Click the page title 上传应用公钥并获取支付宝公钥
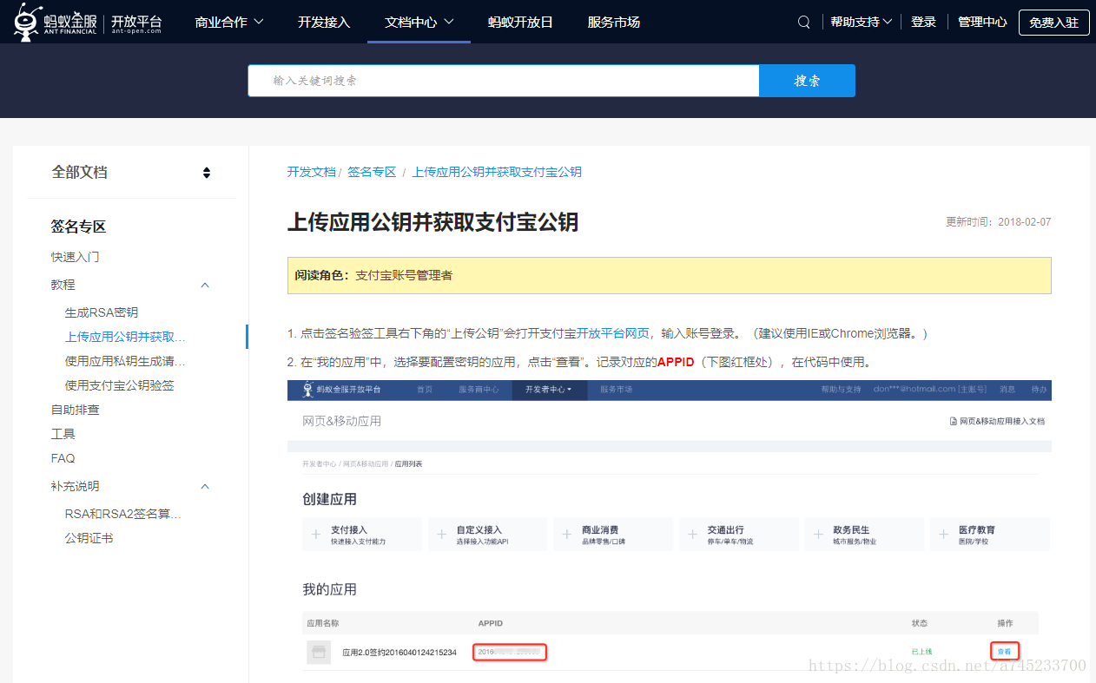Viewport: 1096px width, 683px height. pyautogui.click(x=432, y=222)
